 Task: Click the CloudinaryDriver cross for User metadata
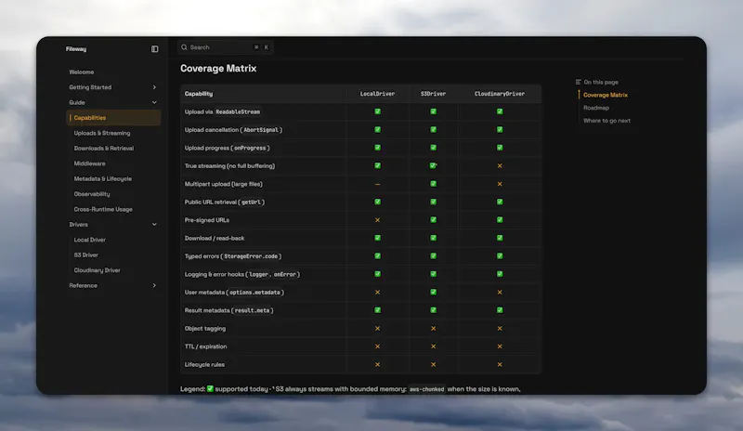point(500,292)
